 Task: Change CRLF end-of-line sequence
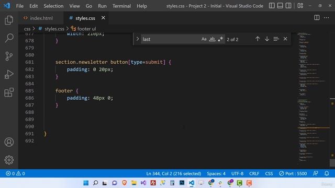click(254, 173)
